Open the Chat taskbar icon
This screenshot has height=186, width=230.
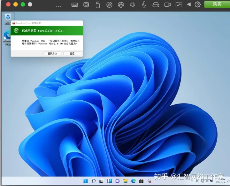pos(117,181)
